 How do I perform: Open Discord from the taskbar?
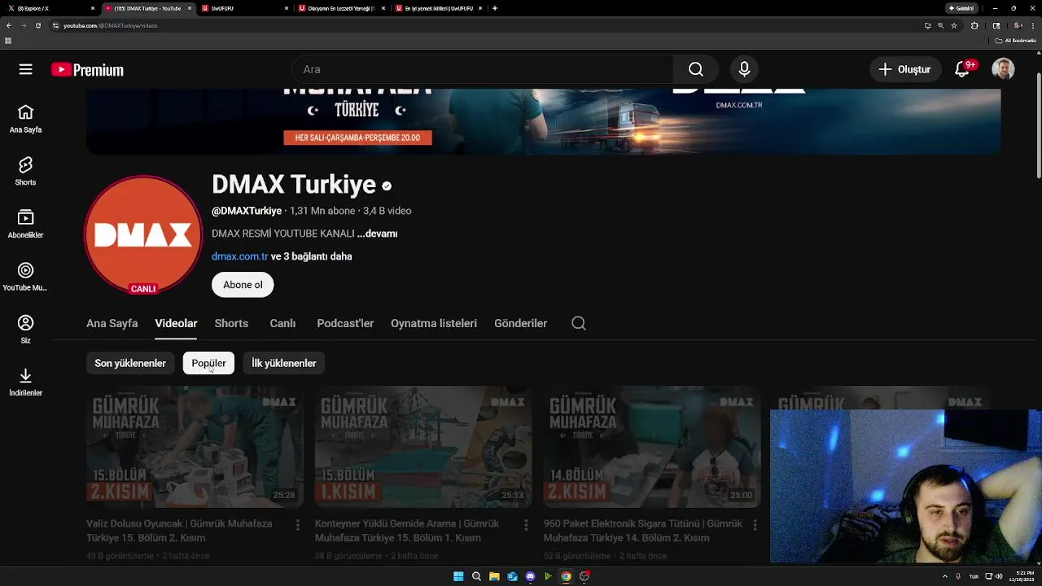point(530,576)
